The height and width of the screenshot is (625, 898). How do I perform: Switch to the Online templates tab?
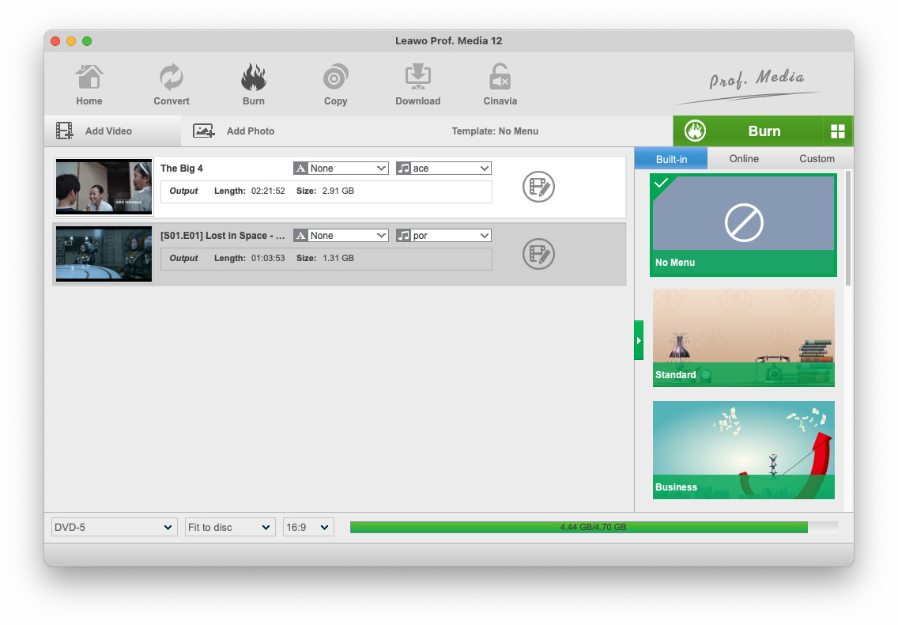click(x=744, y=159)
